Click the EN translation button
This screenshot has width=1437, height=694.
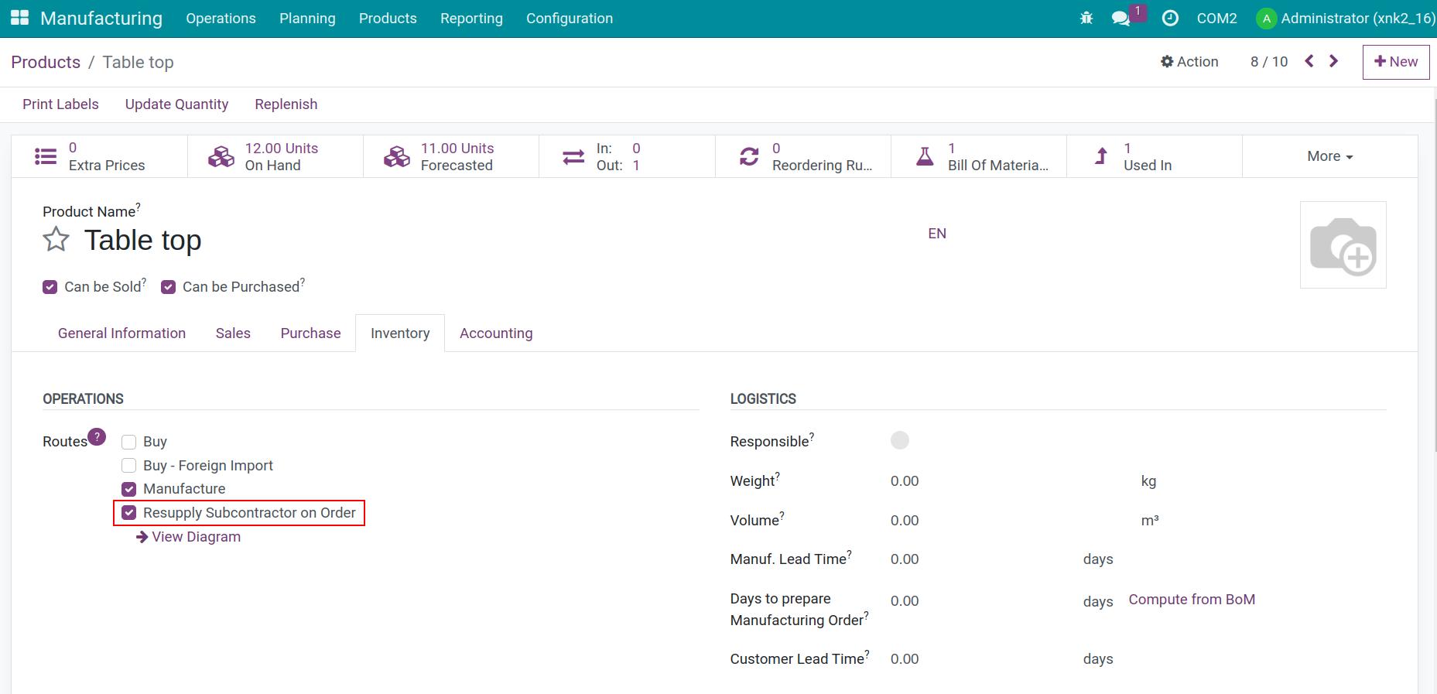coord(937,234)
